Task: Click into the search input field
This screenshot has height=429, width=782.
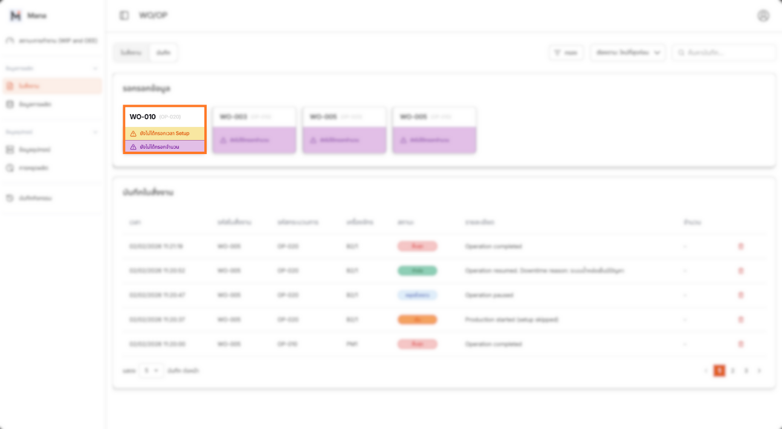Action: [728, 53]
